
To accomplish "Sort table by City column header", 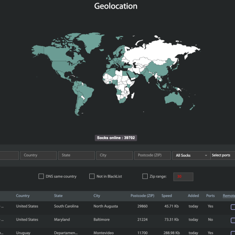I will click(97, 195).
